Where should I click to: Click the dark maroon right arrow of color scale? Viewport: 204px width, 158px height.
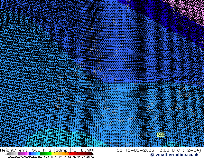coord(92,154)
